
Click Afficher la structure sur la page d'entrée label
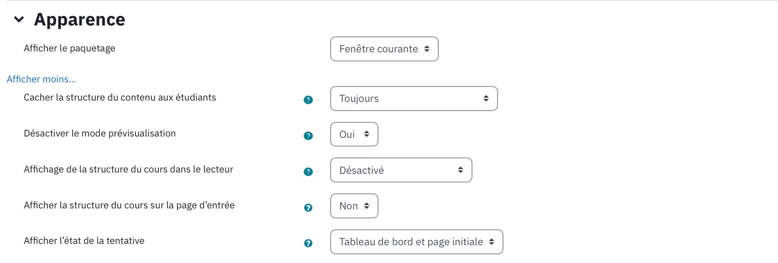[x=129, y=205]
